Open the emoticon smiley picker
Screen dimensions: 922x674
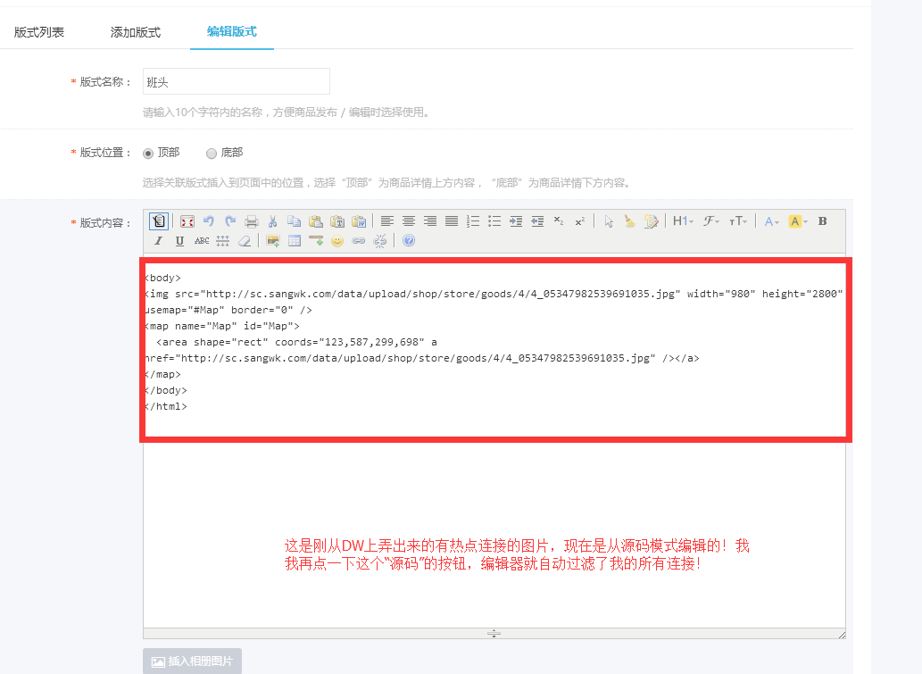(x=337, y=240)
